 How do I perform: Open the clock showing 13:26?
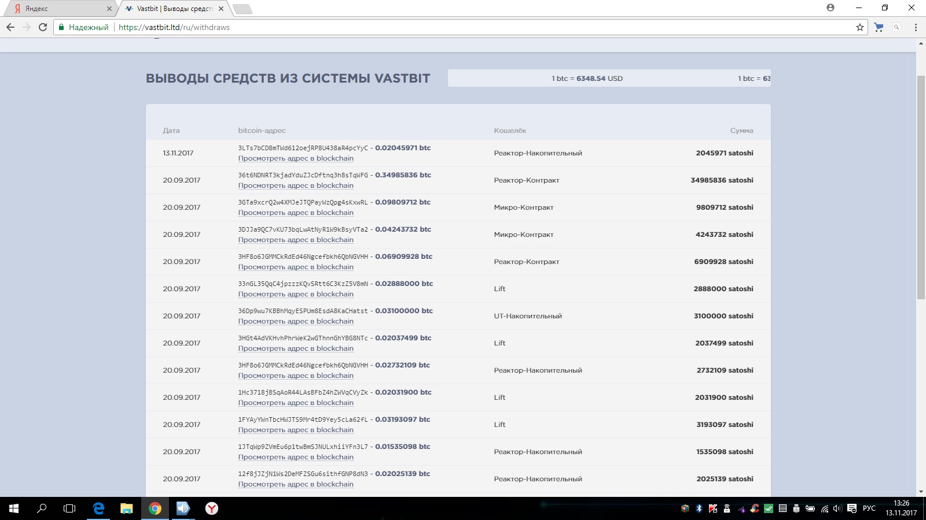click(x=901, y=508)
